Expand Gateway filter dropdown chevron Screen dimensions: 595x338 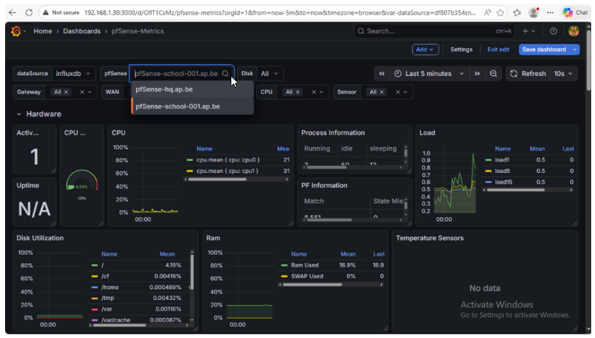(x=90, y=92)
